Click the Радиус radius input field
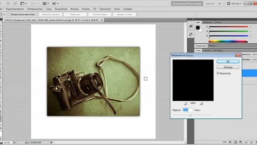The width and height of the screenshot is (257, 145). point(188,110)
